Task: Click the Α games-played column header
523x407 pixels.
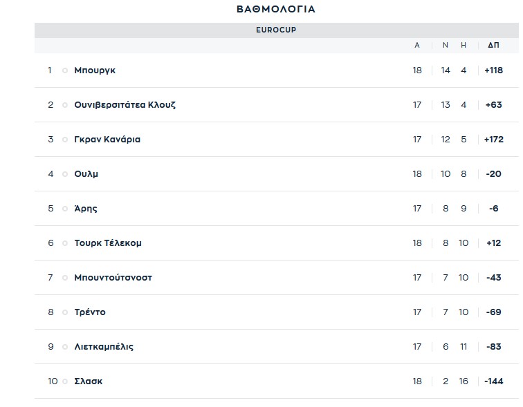Action: [417, 46]
